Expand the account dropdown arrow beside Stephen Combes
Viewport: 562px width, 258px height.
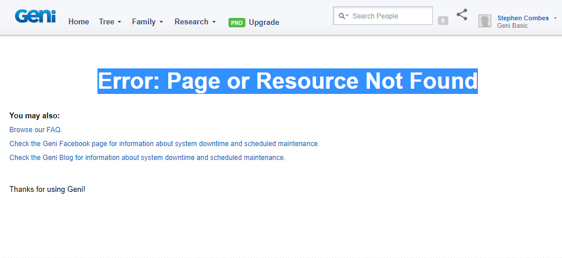[555, 18]
